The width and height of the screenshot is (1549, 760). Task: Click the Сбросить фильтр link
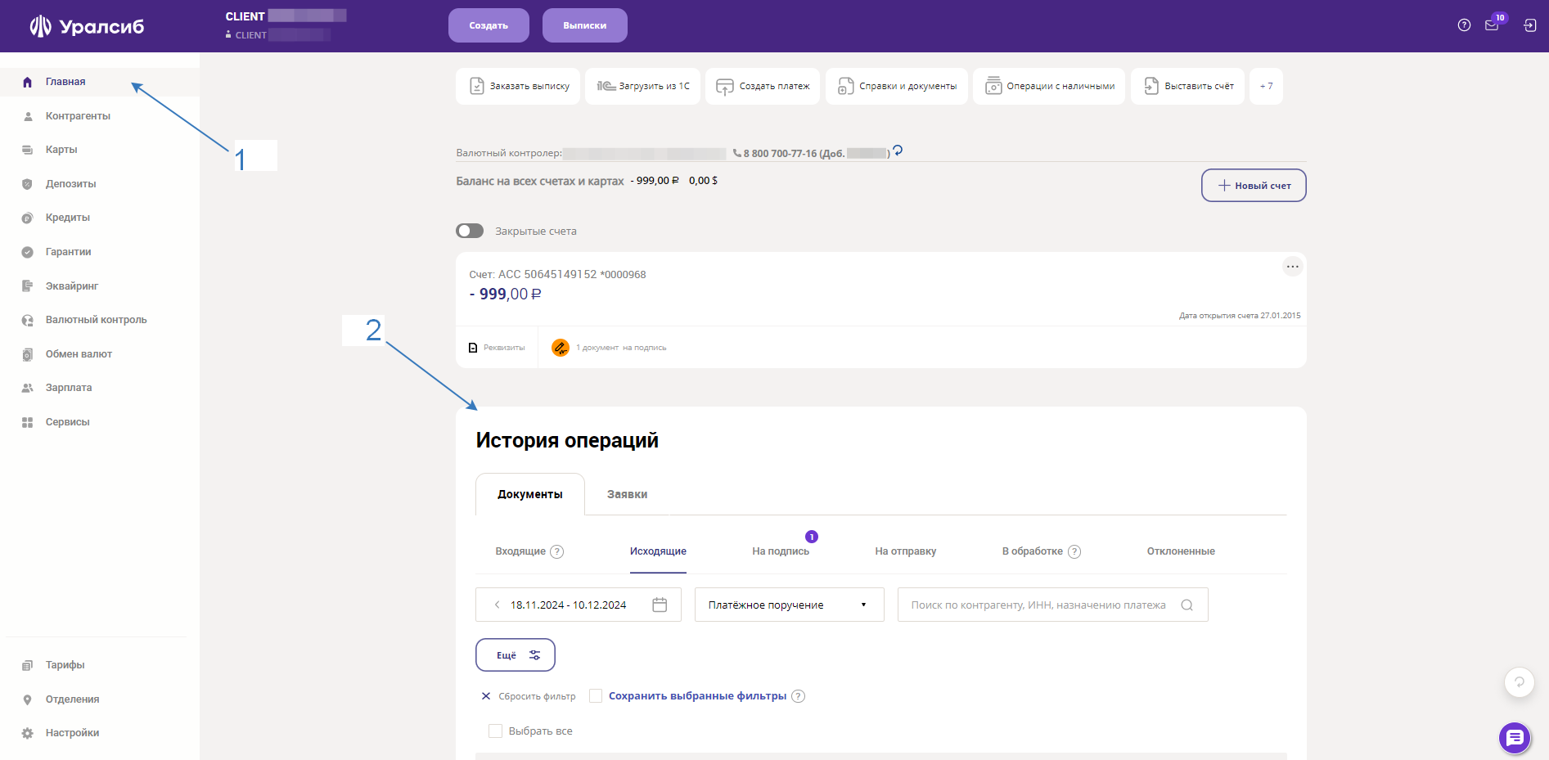[x=529, y=696]
